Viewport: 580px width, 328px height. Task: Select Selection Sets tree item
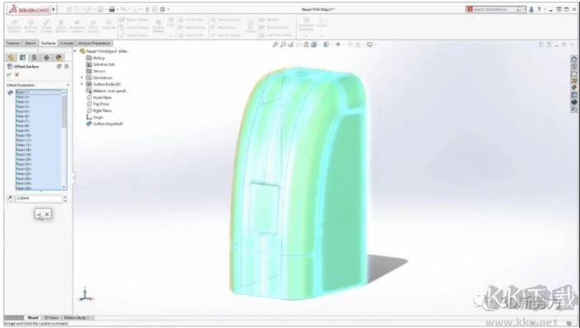click(104, 64)
